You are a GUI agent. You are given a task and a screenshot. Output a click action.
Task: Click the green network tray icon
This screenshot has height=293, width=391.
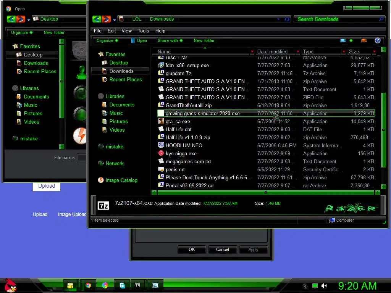point(315,286)
